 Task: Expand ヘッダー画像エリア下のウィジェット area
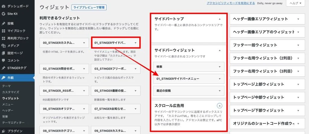point(298,32)
